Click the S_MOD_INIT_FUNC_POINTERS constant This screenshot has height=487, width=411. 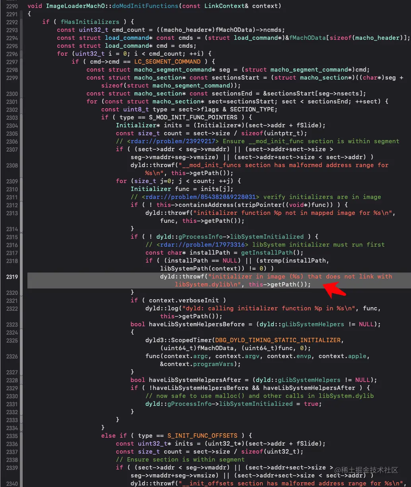(x=193, y=117)
